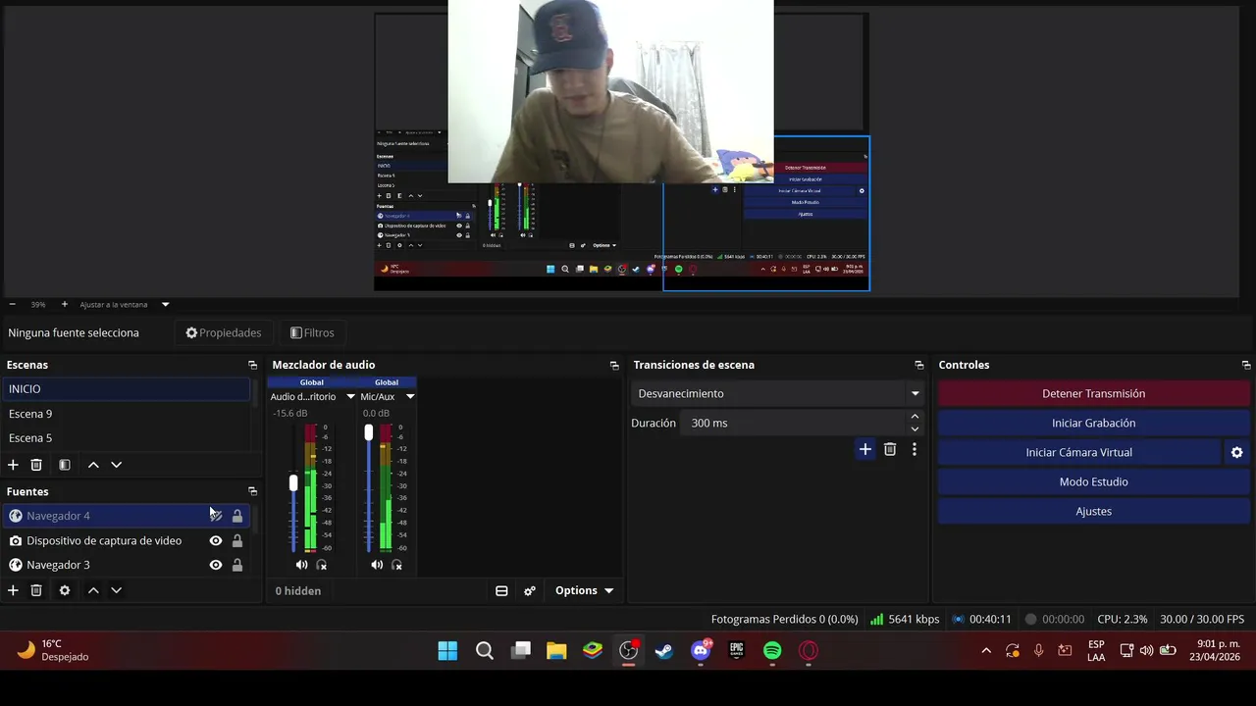Hide Dispositivo de captura de video source

[216, 540]
